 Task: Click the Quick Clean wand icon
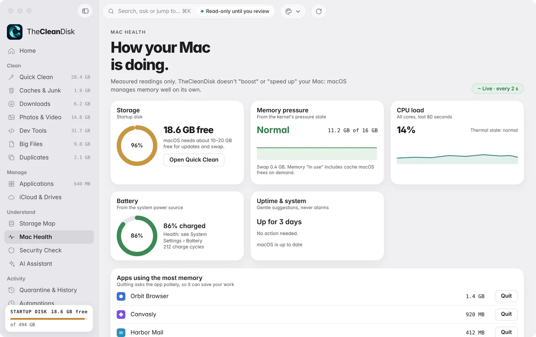click(12, 77)
